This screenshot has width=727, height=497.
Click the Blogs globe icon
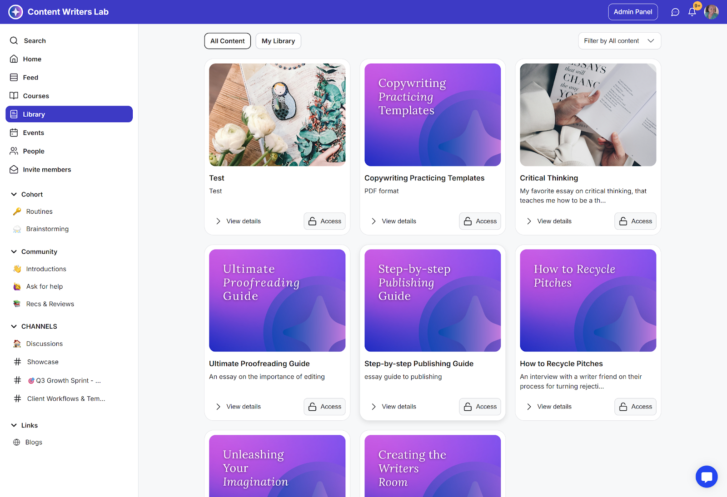tap(17, 442)
